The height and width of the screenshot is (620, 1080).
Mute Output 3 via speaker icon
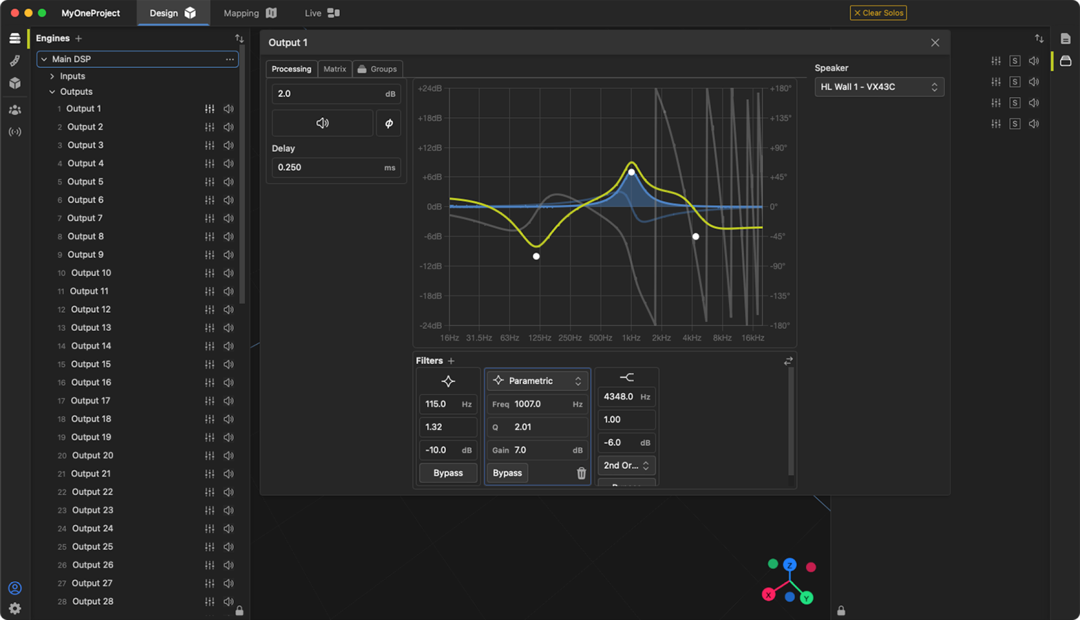(x=229, y=145)
